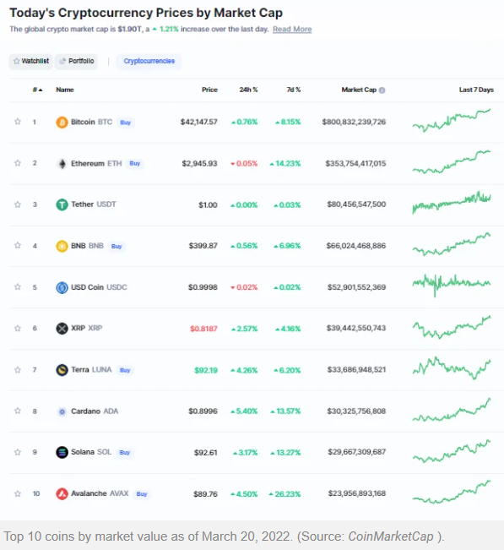Viewport: 504px width, 550px height.
Task: Click the Solana logo icon
Action: [x=62, y=453]
